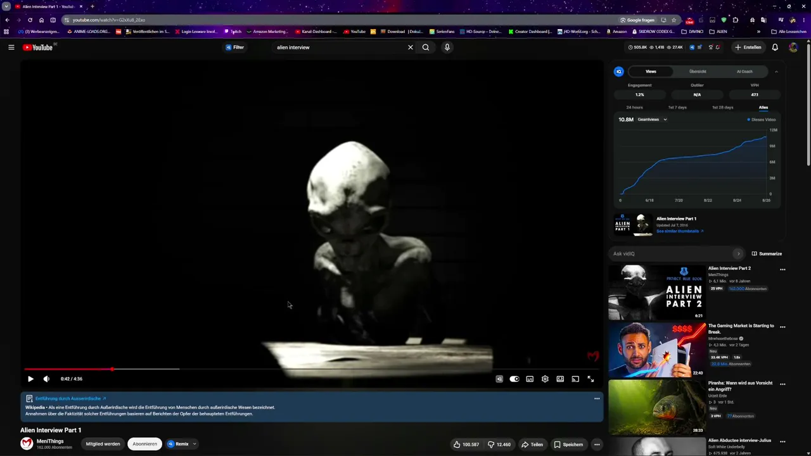Expand the Remix dropdown arrow
This screenshot has width=811, height=456.
[195, 444]
